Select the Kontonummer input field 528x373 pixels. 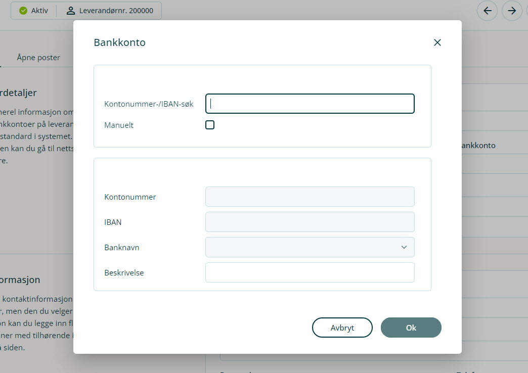[310, 197]
